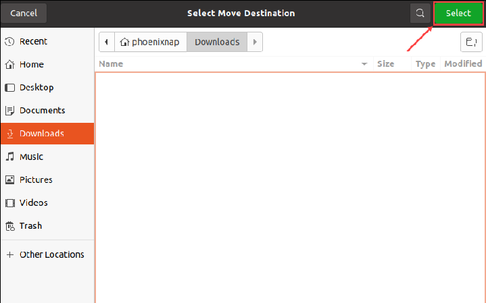Click the Desktop icon in sidebar

(9, 88)
